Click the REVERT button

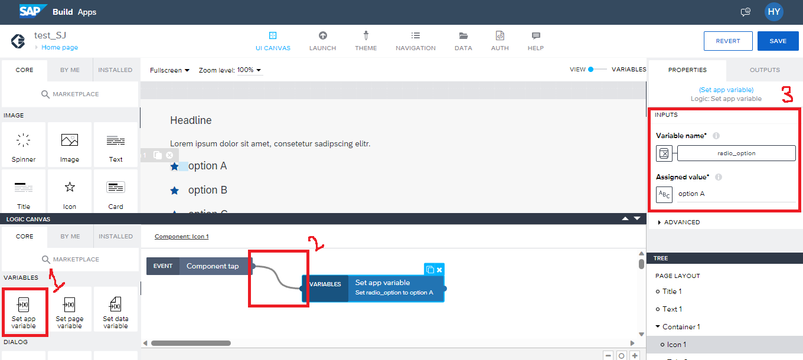click(x=728, y=41)
